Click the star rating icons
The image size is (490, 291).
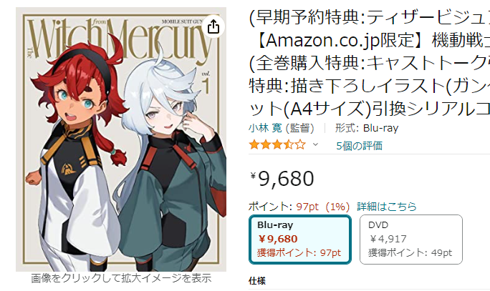tap(277, 144)
